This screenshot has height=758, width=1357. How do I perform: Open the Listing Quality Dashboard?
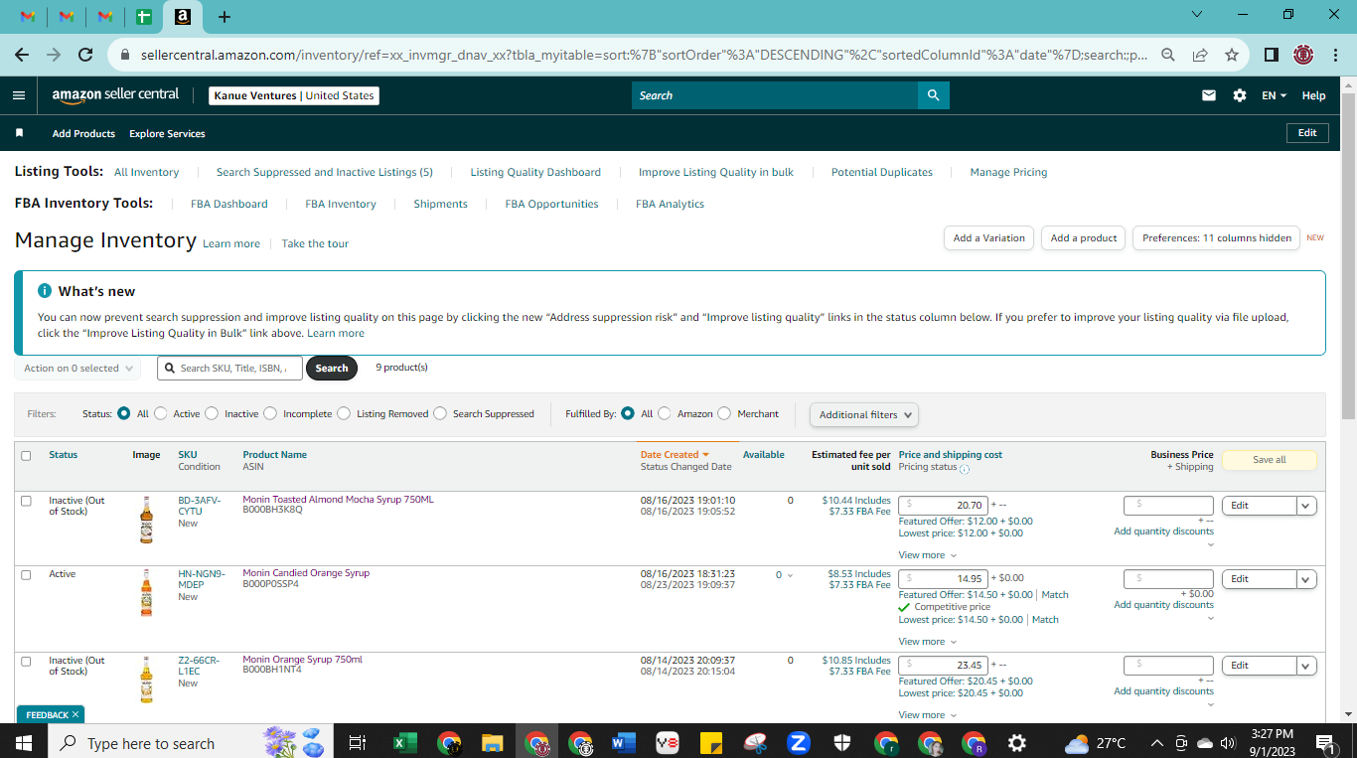[x=535, y=172]
